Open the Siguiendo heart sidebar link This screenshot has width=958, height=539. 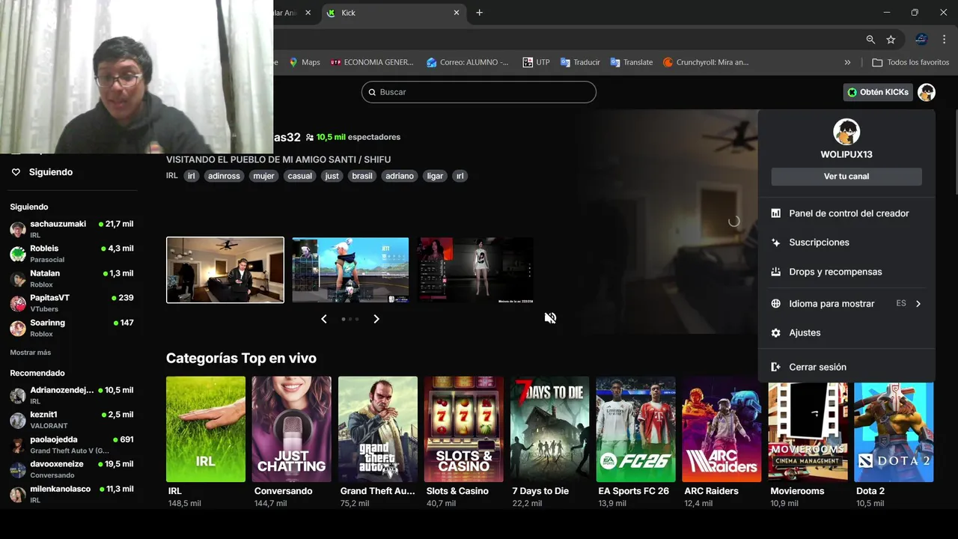pos(42,172)
